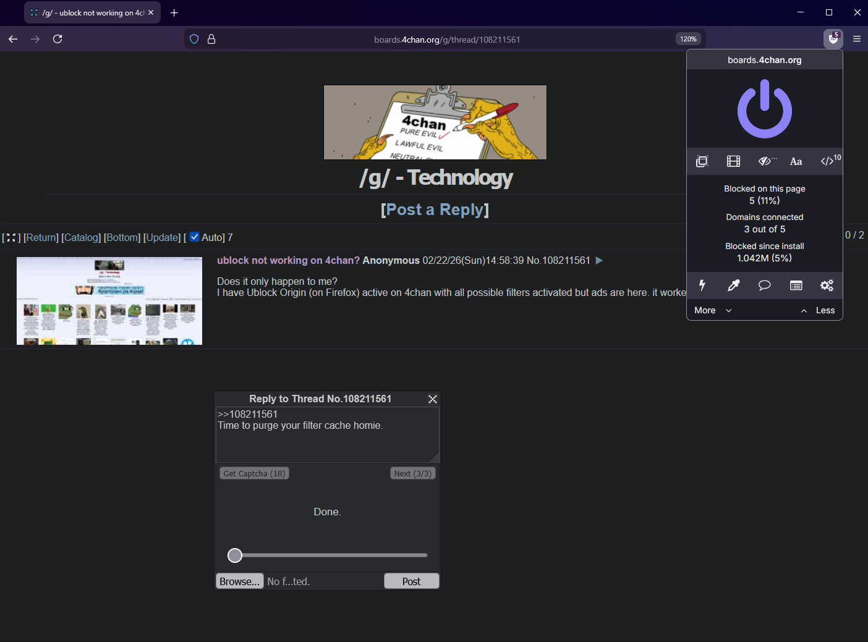Click the No f...ted. file label
The width and height of the screenshot is (868, 642).
(289, 581)
